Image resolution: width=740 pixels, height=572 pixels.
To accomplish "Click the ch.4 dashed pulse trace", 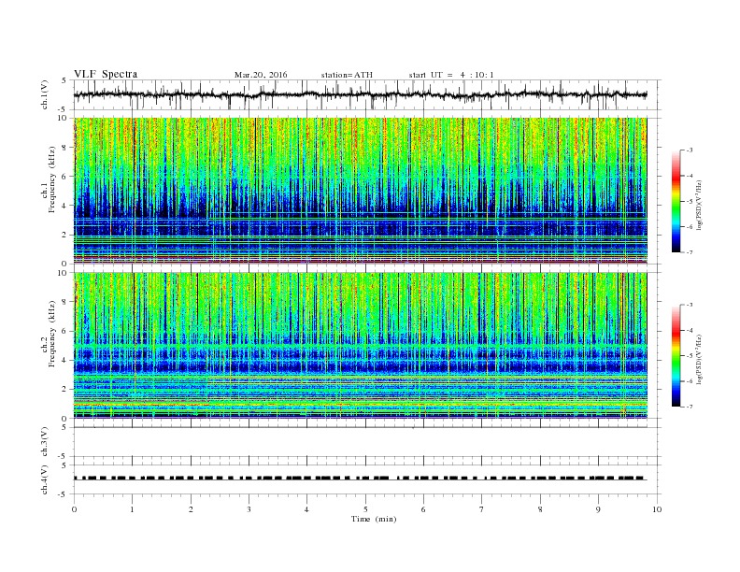I will click(361, 479).
